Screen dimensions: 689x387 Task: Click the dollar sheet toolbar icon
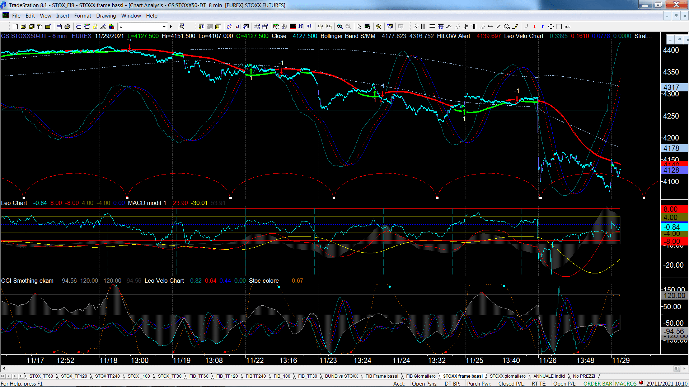pyautogui.click(x=201, y=27)
